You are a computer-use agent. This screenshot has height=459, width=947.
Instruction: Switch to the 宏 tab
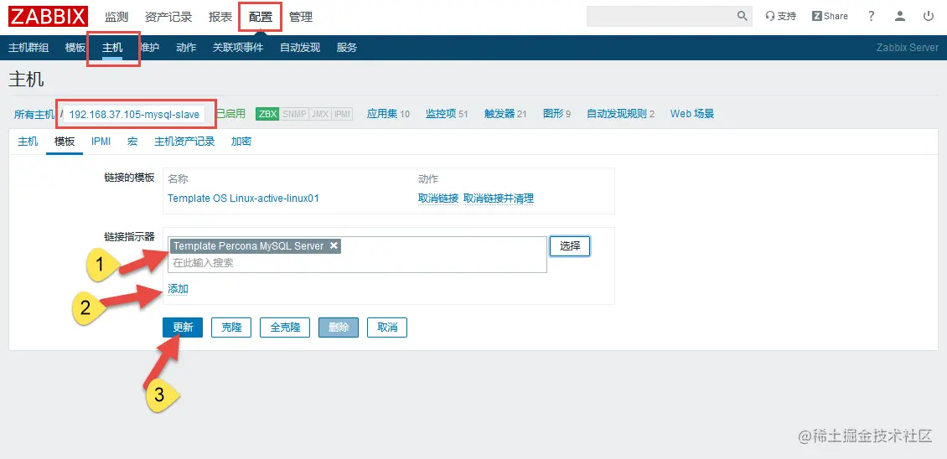132,142
